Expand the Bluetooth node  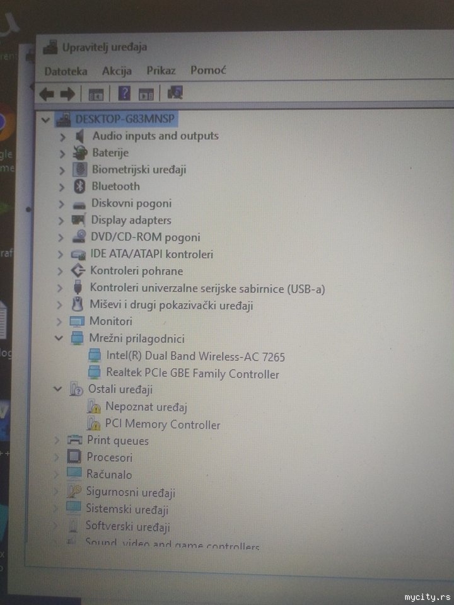tap(61, 187)
